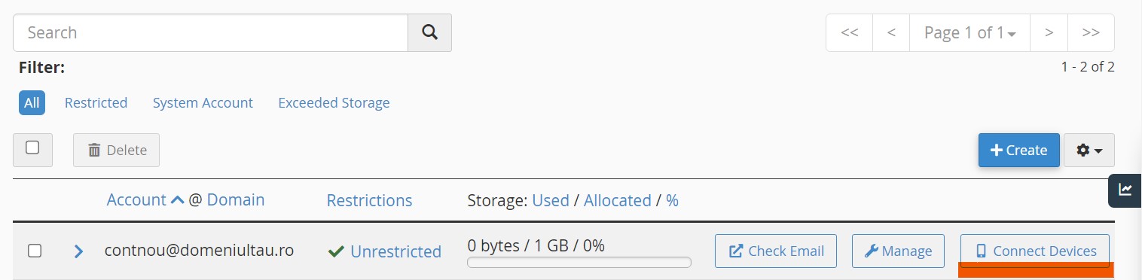Open the gear settings dropdown
Viewport: 1142px width, 280px height.
pyautogui.click(x=1089, y=150)
